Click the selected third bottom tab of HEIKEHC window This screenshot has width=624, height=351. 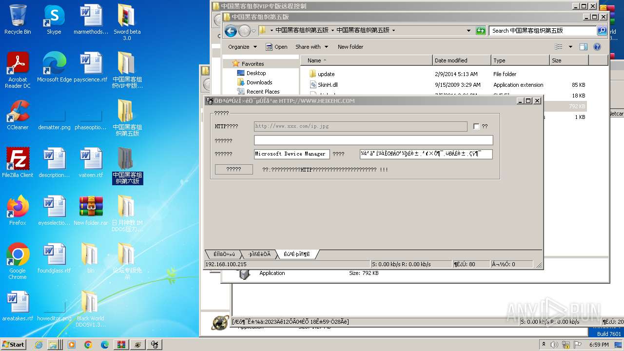point(297,254)
